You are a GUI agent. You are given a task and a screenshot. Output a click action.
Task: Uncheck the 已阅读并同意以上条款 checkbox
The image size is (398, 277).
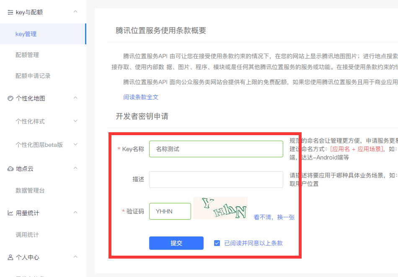(x=217, y=243)
